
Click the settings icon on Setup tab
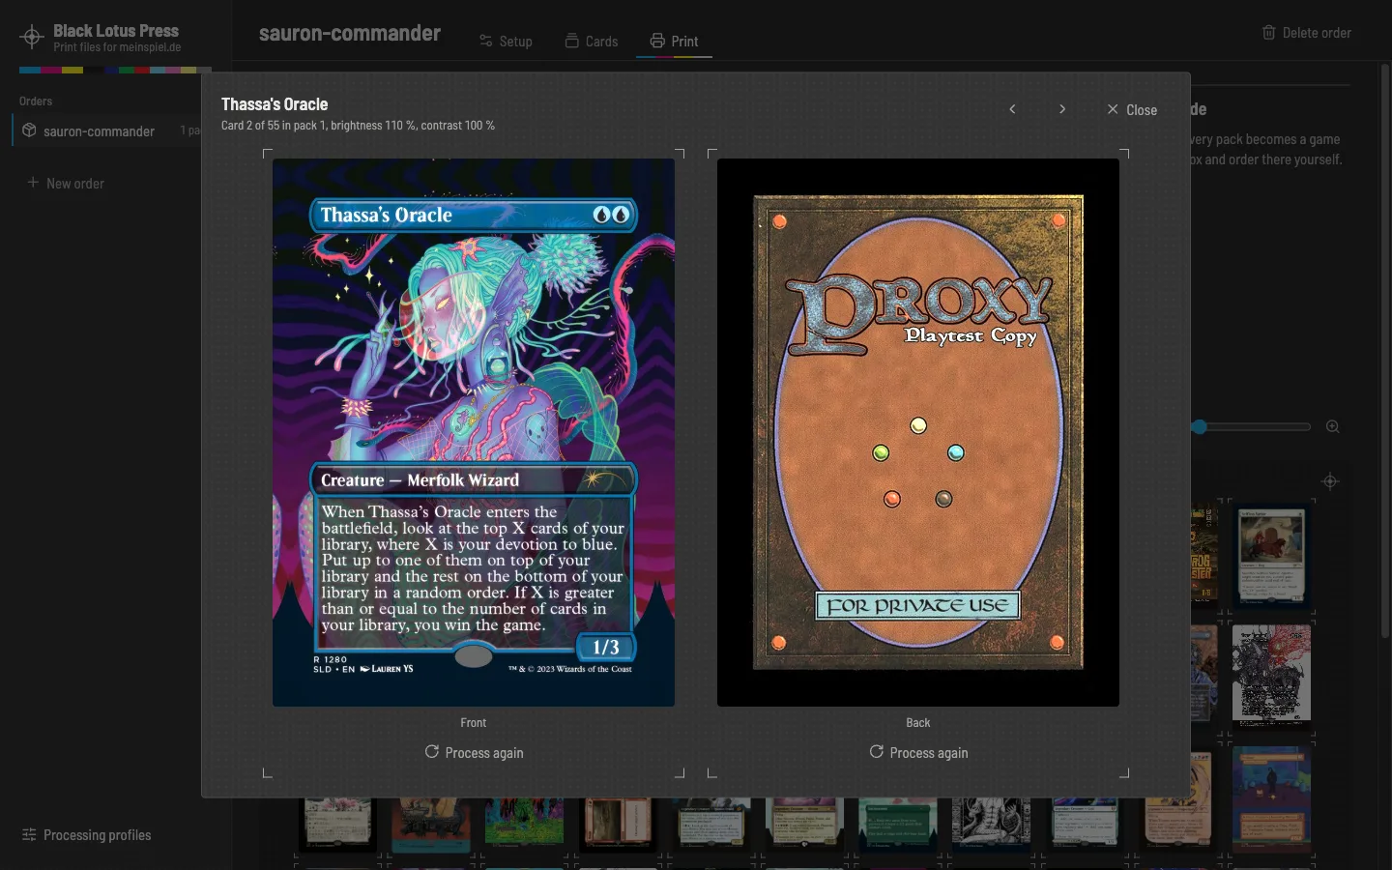485,41
